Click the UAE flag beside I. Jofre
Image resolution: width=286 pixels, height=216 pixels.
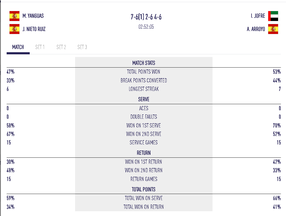point(273,16)
